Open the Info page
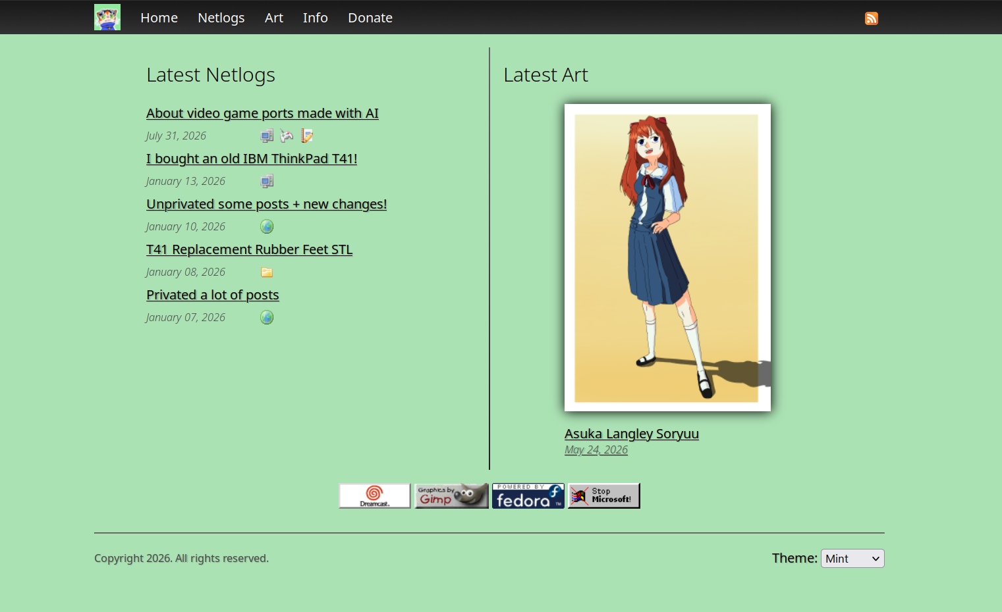This screenshot has width=1002, height=612. tap(316, 18)
